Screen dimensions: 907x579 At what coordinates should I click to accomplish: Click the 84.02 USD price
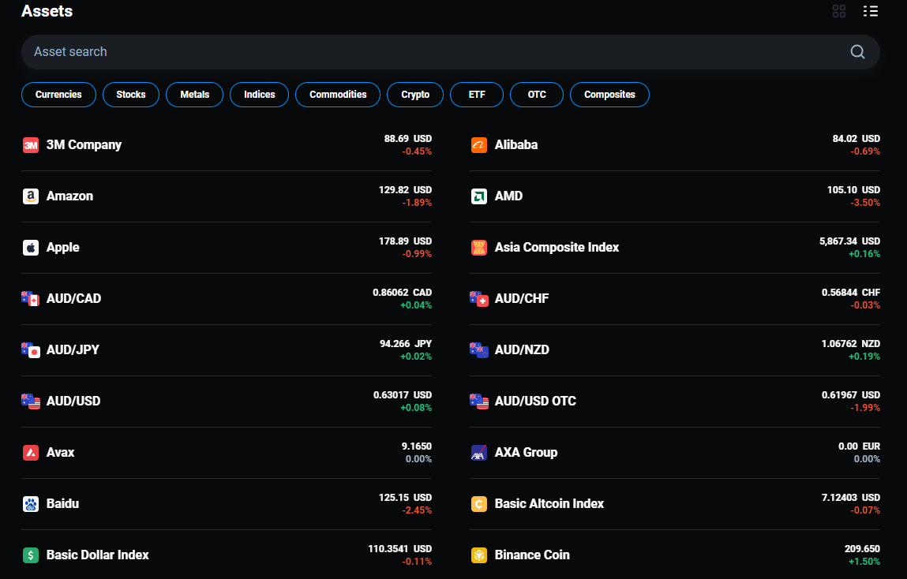[x=856, y=139]
